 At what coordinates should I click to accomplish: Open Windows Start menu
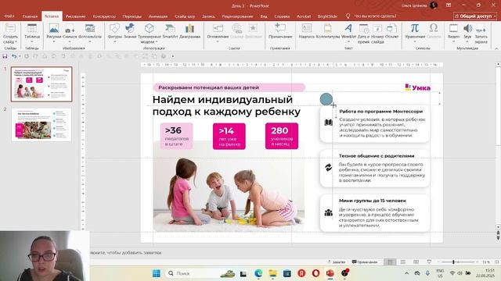point(157,273)
